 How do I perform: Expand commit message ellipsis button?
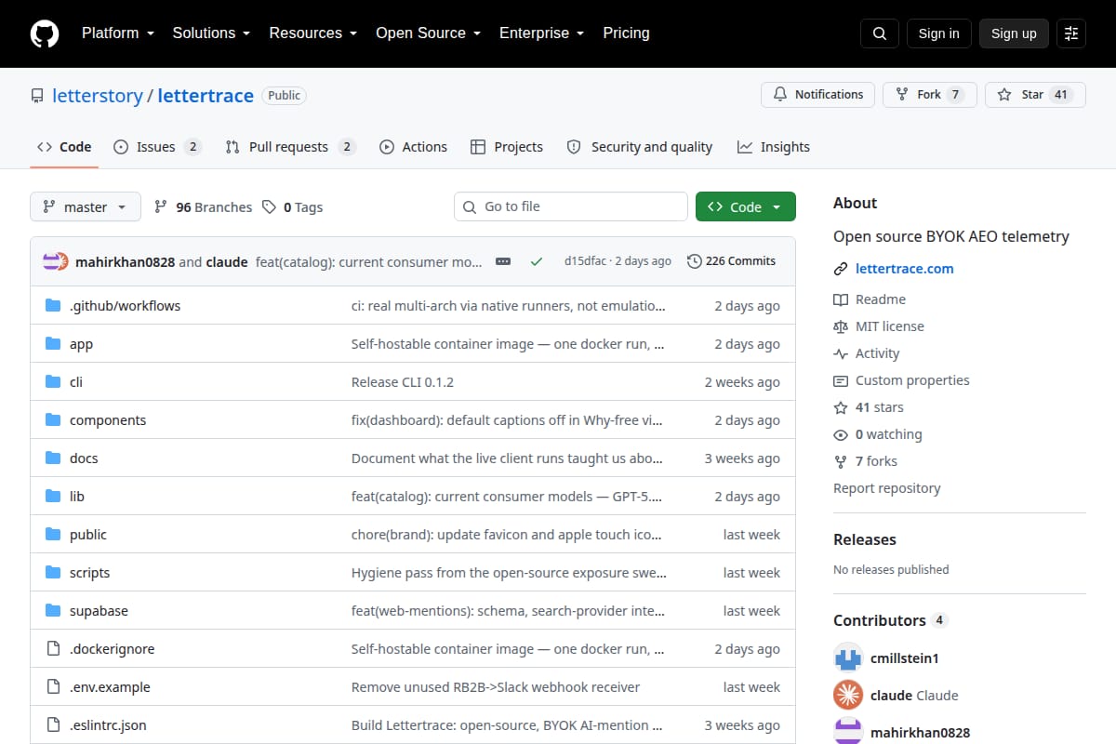pos(503,261)
